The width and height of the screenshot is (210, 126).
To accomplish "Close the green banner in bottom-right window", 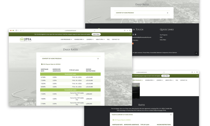I will 197,76.
